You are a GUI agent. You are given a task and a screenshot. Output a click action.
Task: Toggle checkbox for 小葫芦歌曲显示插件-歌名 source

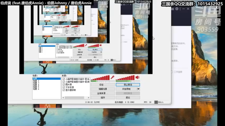click(64, 79)
